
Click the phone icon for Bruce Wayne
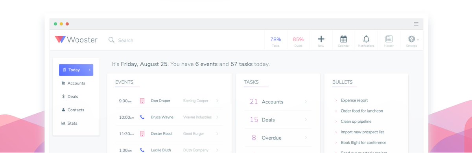point(142,117)
